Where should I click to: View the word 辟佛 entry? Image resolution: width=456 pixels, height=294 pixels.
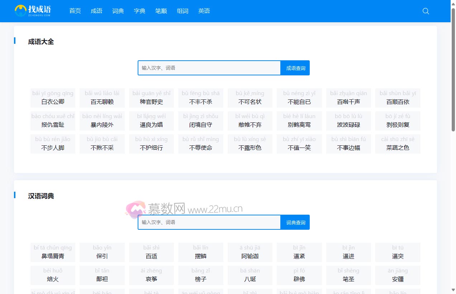(299, 275)
